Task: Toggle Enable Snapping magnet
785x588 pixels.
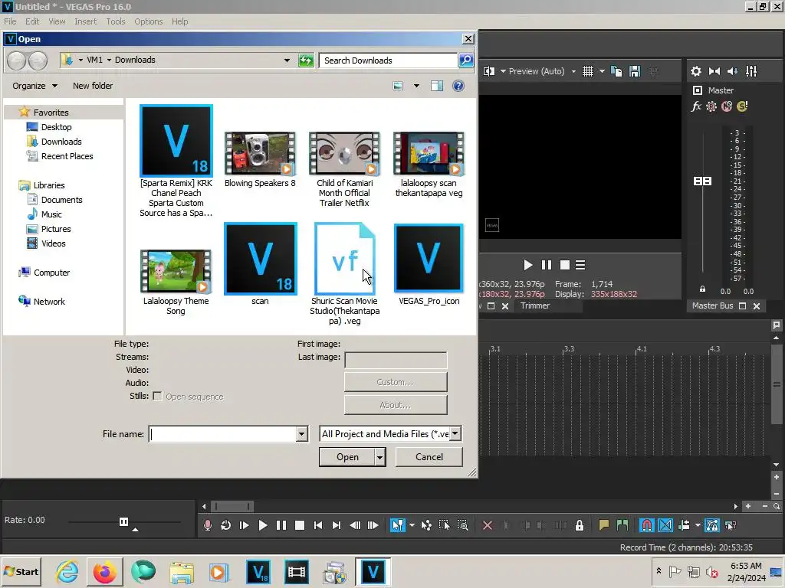Action: click(646, 525)
